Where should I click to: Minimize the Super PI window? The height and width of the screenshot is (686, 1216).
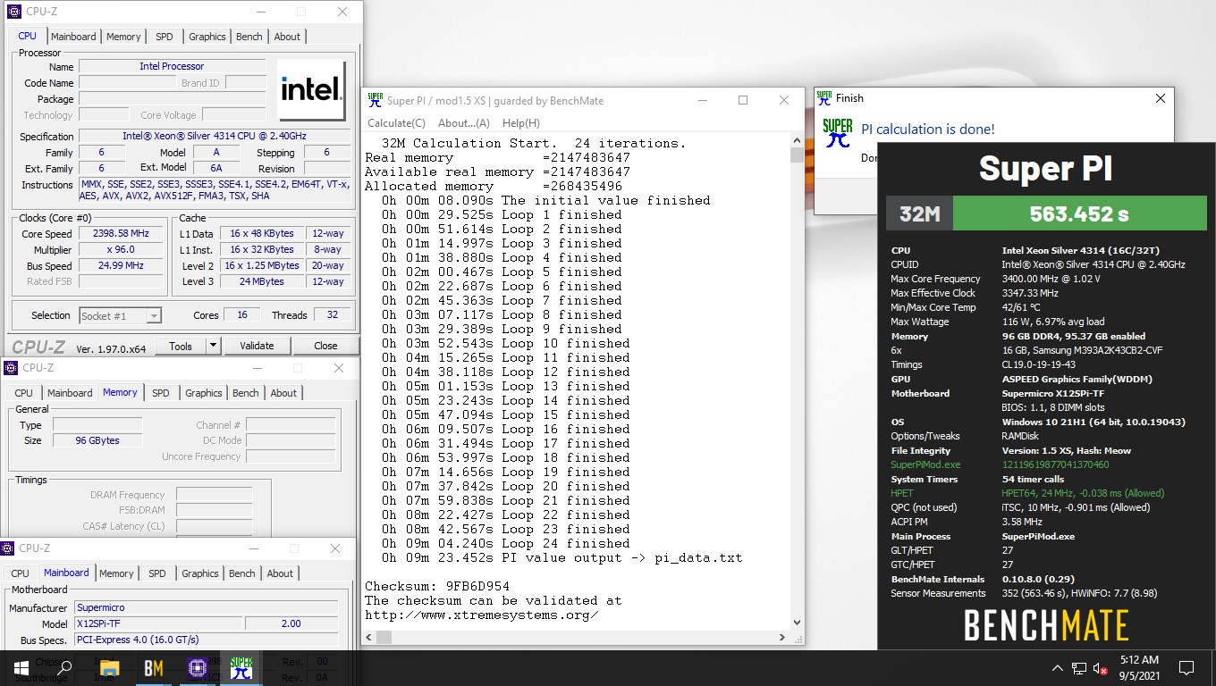(x=702, y=100)
